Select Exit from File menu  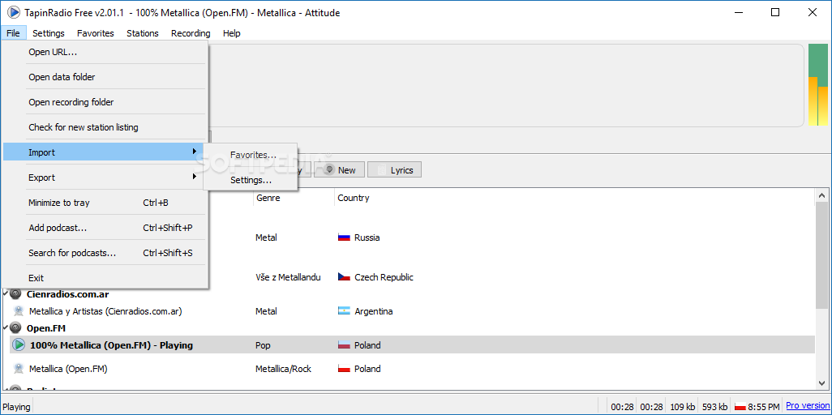[x=105, y=278]
